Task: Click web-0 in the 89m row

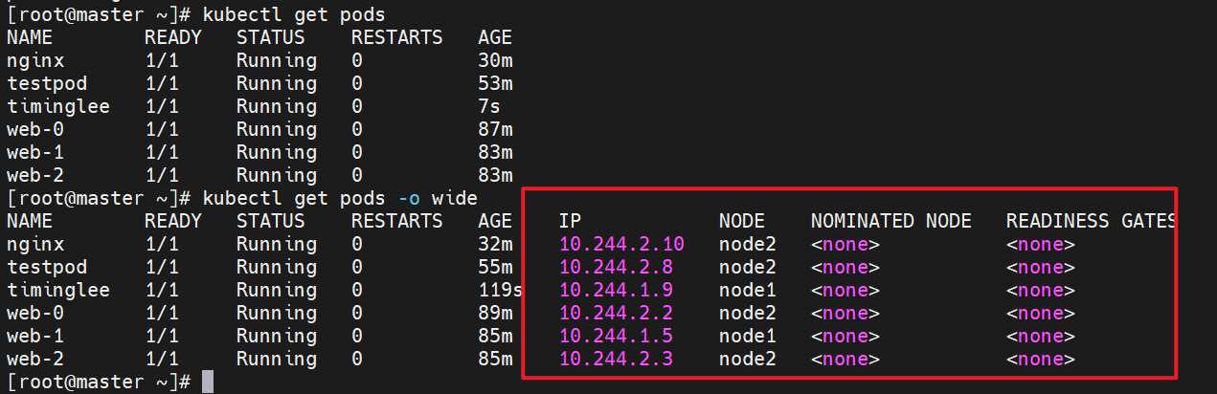Action: pos(35,314)
